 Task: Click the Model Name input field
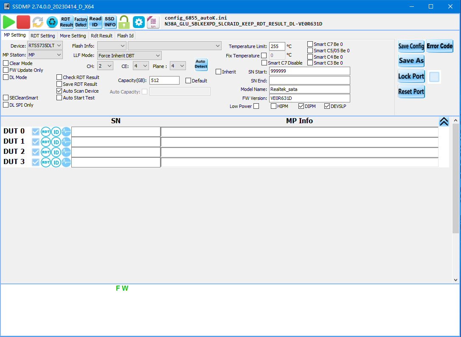point(309,89)
